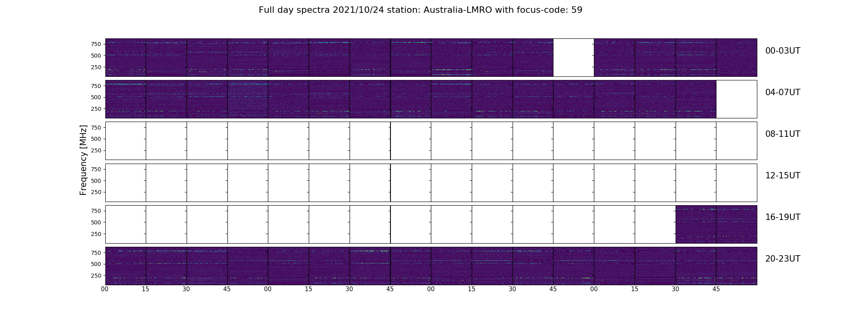841x320 pixels.
Task: Click the 500 tick label in the 20-23UT row
Action: (x=96, y=264)
